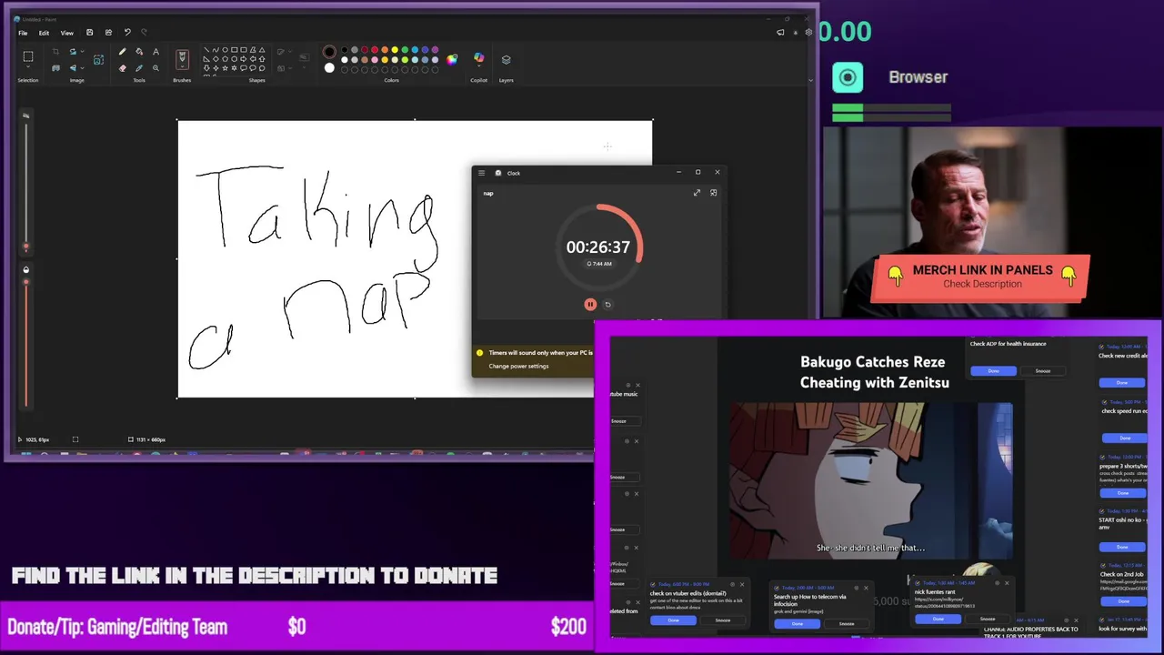Click the Share icon next to Save
Screen dimensions: 1164x655
pos(108,32)
